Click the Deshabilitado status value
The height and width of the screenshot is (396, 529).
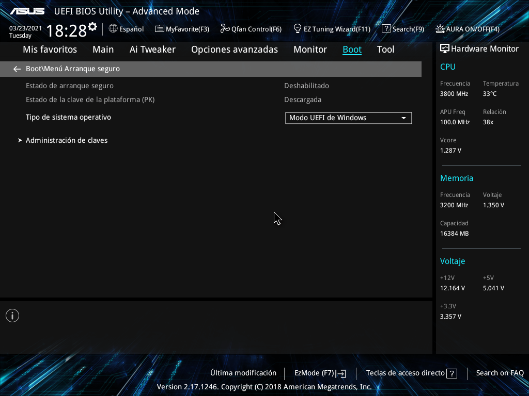307,86
